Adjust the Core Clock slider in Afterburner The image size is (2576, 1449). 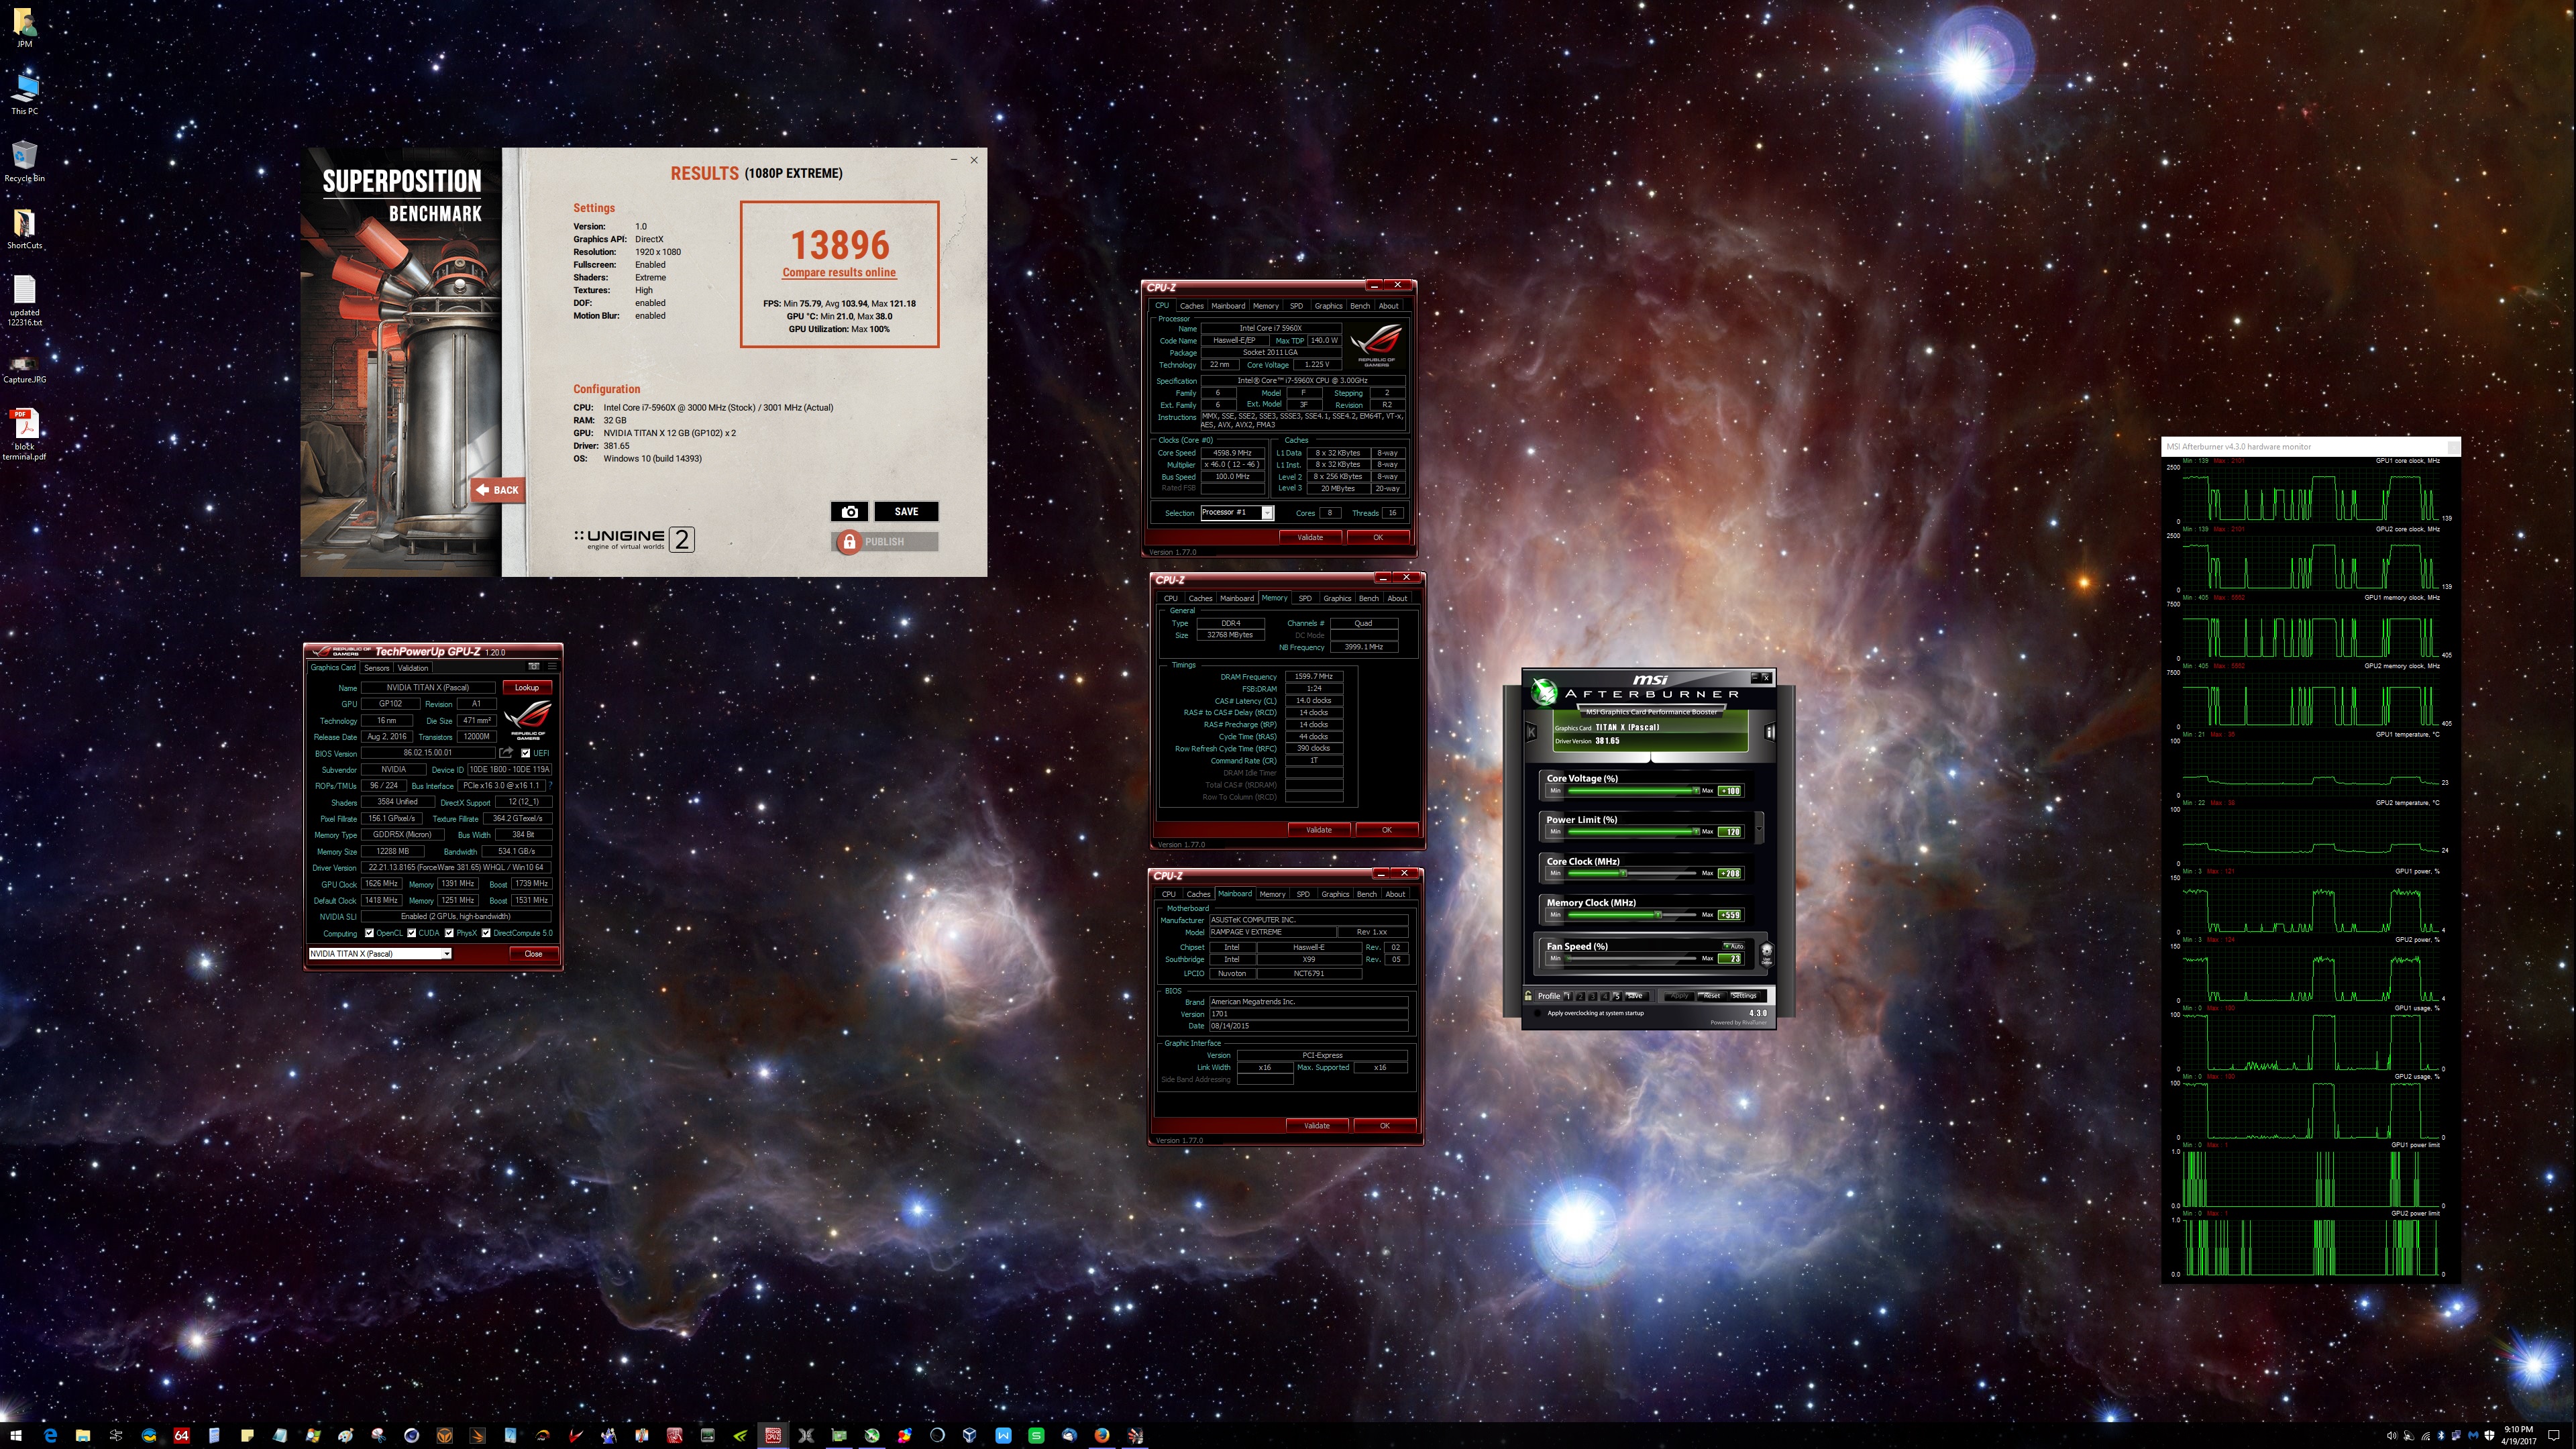(x=1633, y=873)
